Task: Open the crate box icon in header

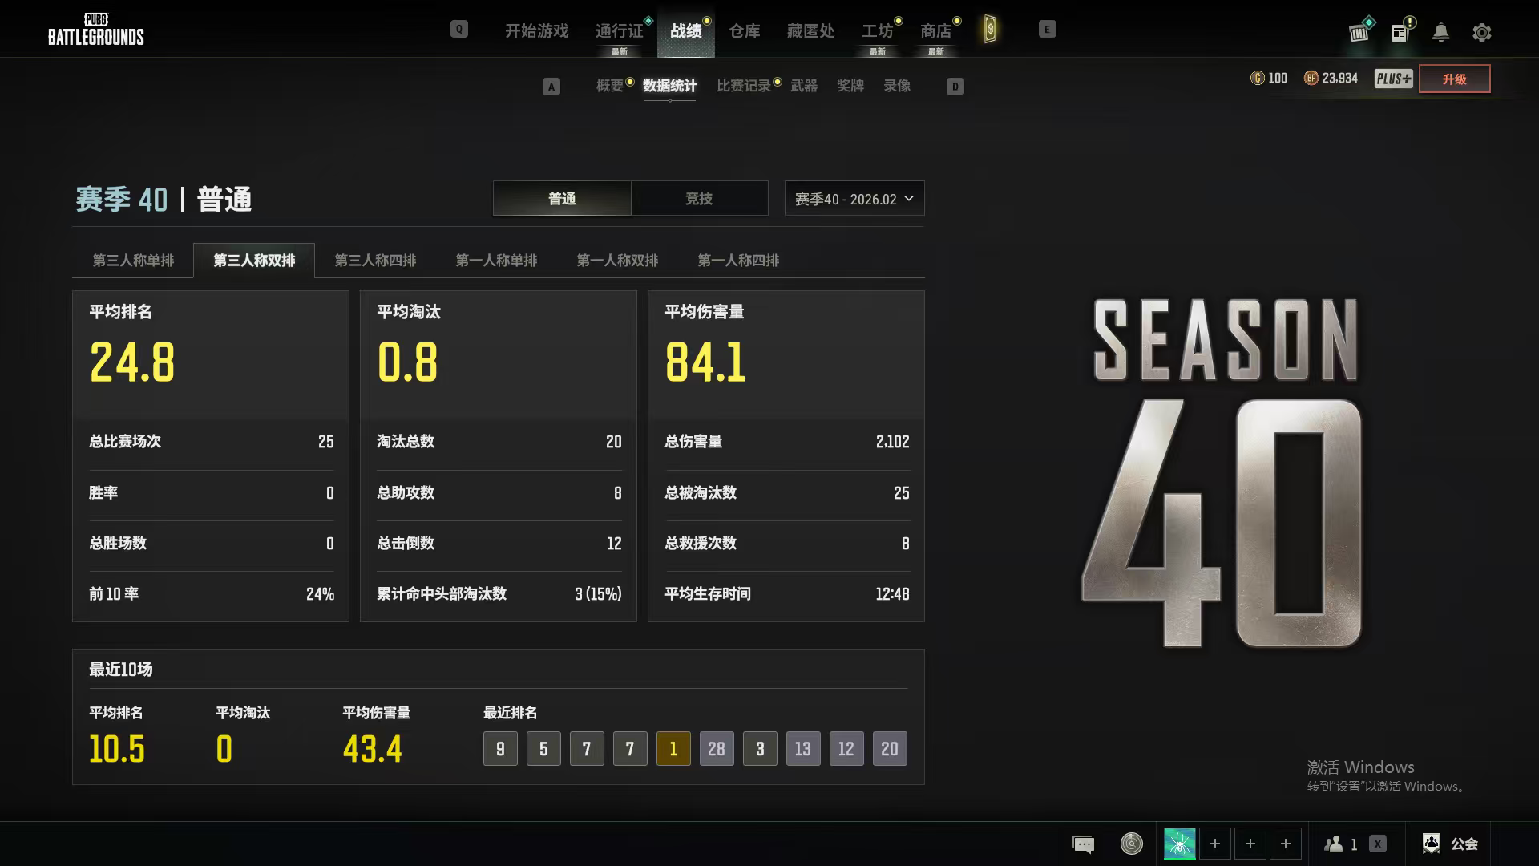Action: [1359, 32]
